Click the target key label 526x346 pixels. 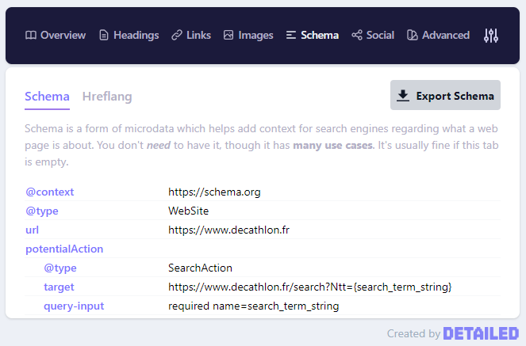pos(59,287)
